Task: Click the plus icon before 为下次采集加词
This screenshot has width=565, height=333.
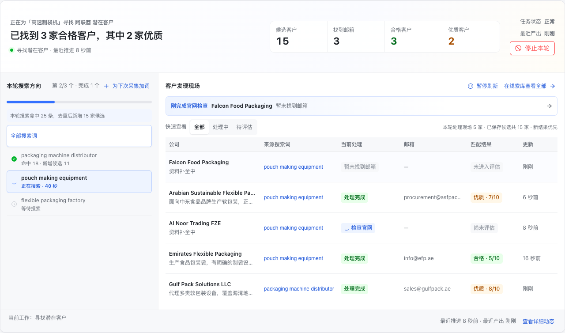Action: 106,86
